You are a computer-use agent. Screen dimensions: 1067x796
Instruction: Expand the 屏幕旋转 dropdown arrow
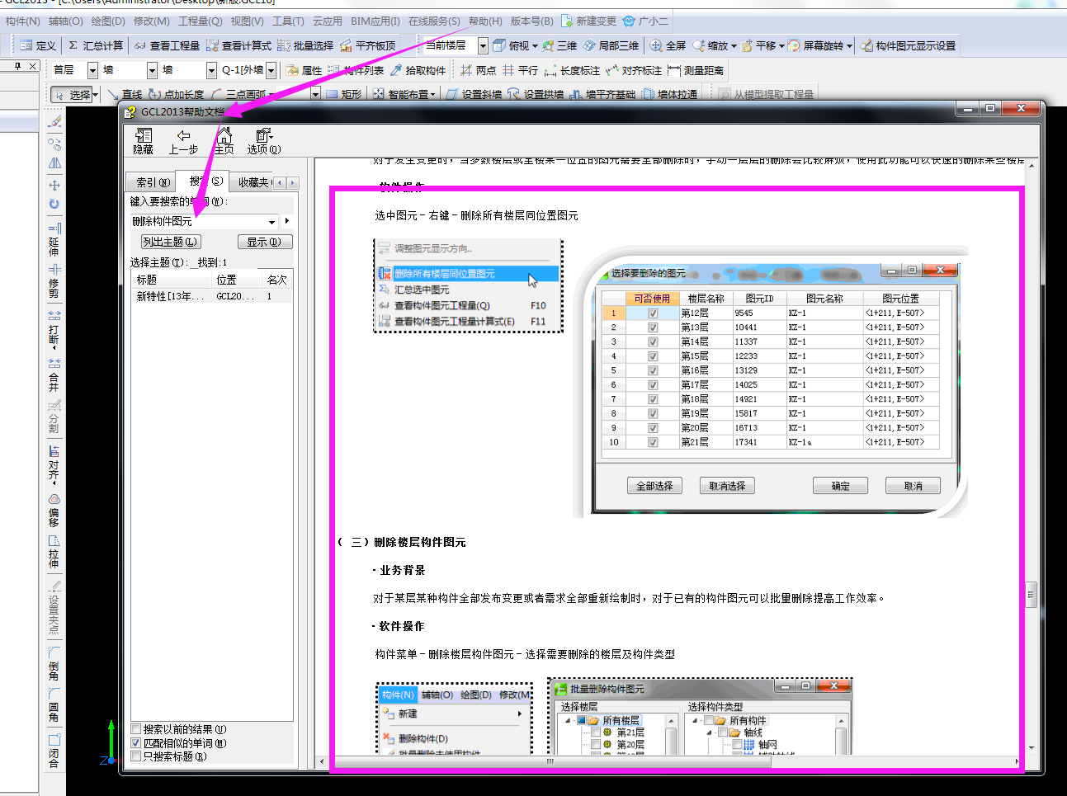click(849, 46)
